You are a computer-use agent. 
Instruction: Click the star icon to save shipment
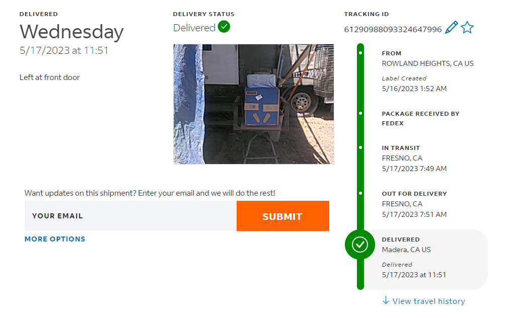pos(467,28)
